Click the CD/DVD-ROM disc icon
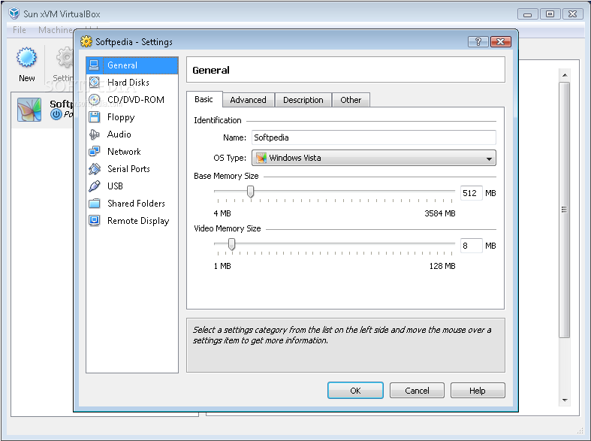 point(94,99)
